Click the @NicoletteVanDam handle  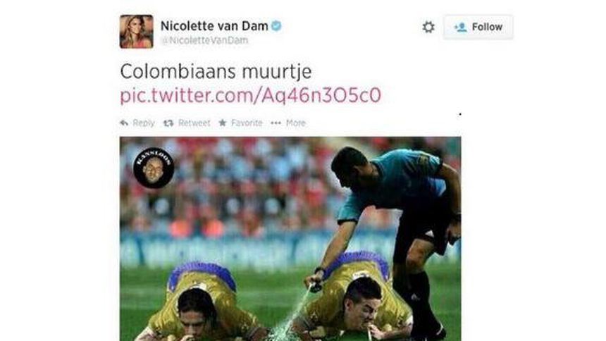[x=204, y=40]
